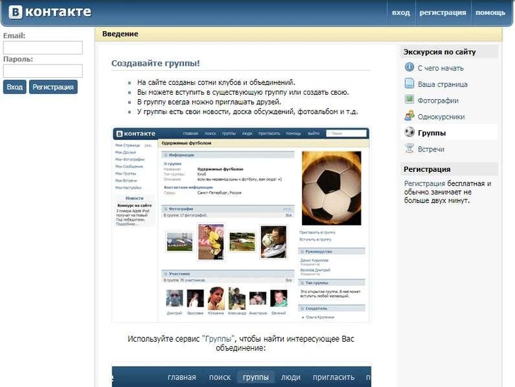Select Ваша страница tour item
Screen dimensions: 515x387
pos(442,84)
